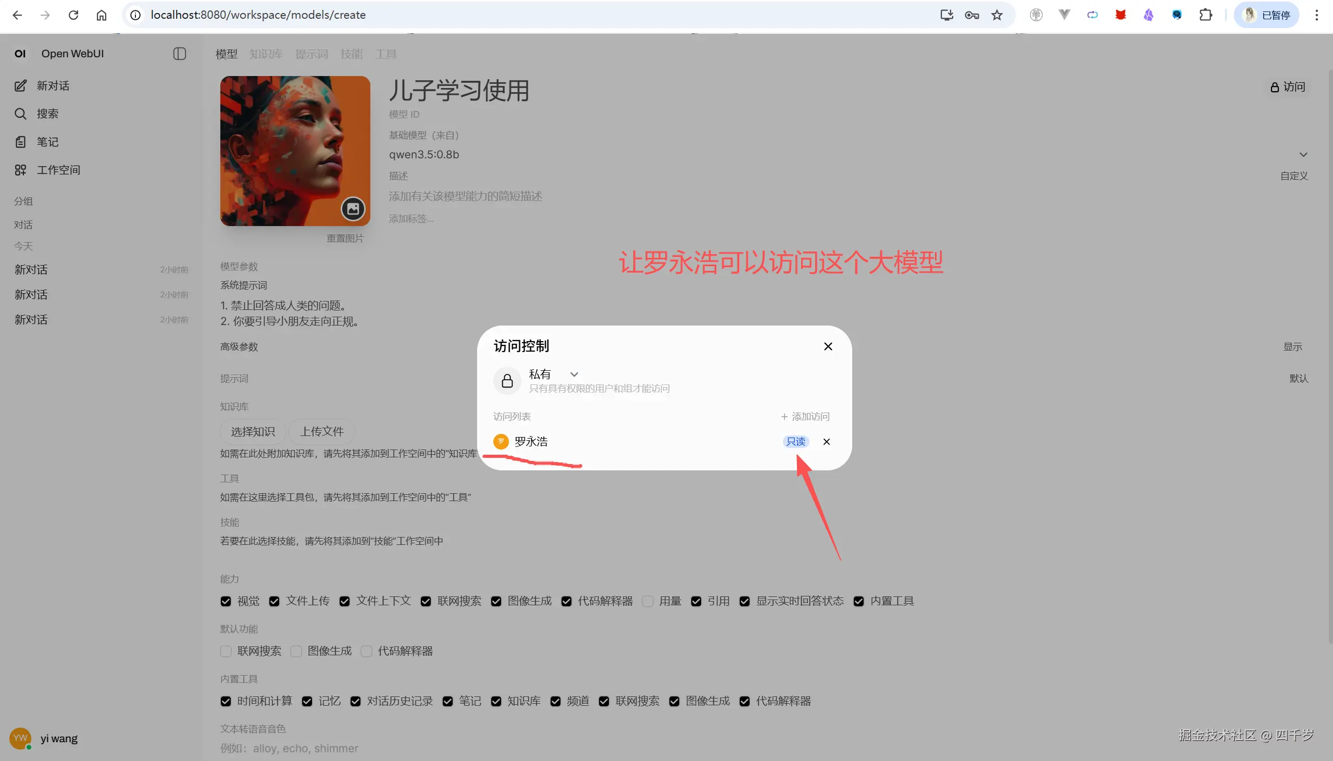Open search in the sidebar
Screen dimensions: 1333x761
(21, 114)
